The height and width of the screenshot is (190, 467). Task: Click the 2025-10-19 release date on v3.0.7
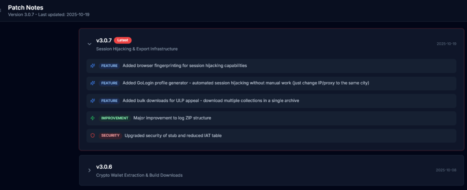pos(446,44)
